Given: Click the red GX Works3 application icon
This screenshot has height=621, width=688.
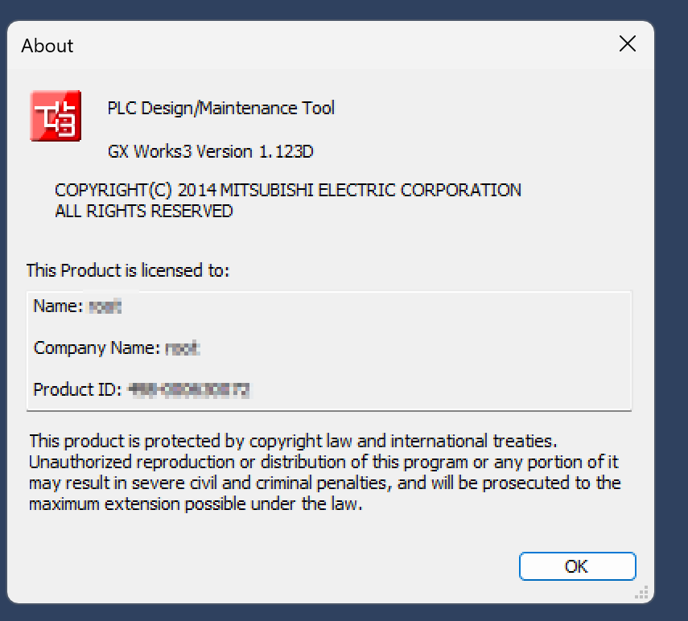Looking at the screenshot, I should 56,116.
